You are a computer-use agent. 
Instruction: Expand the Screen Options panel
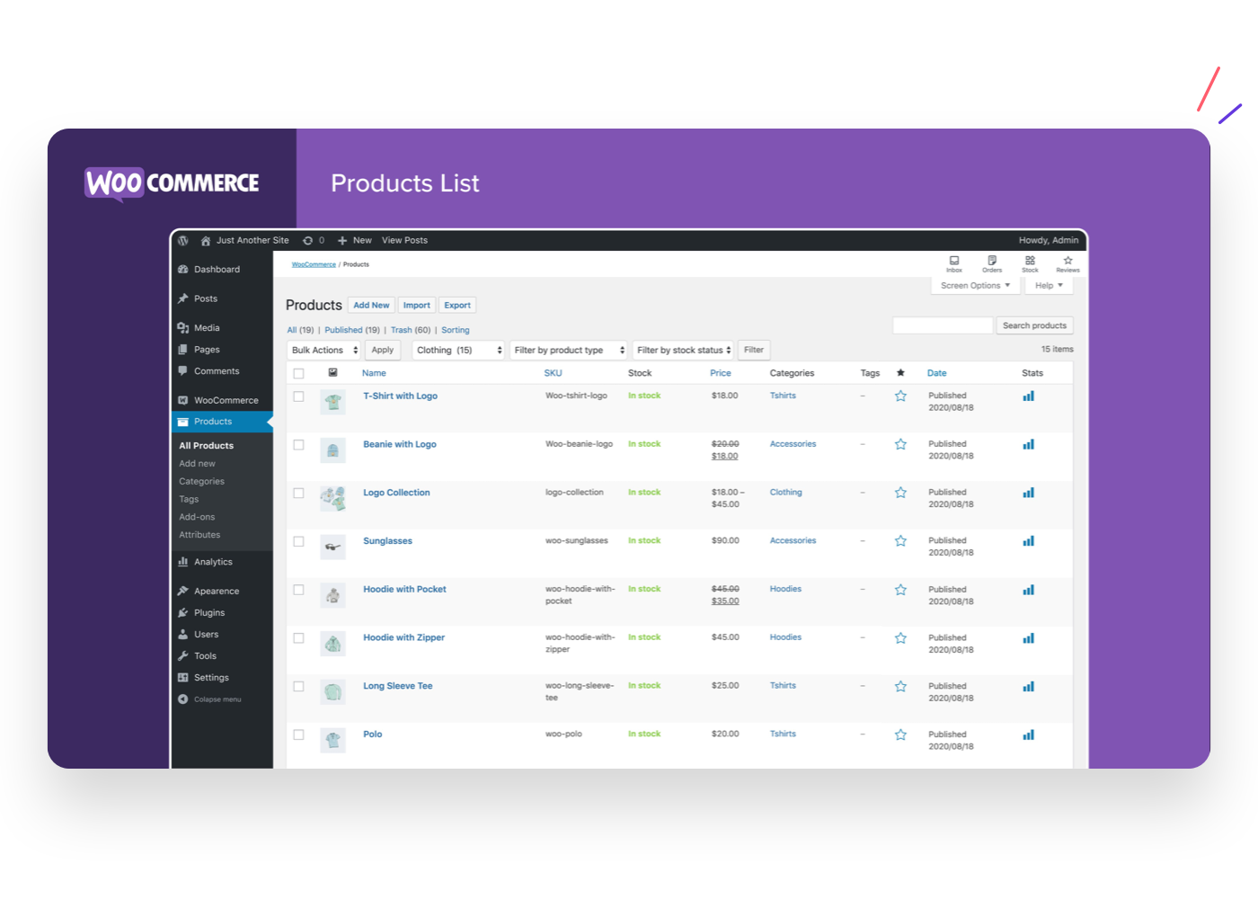[x=975, y=286]
